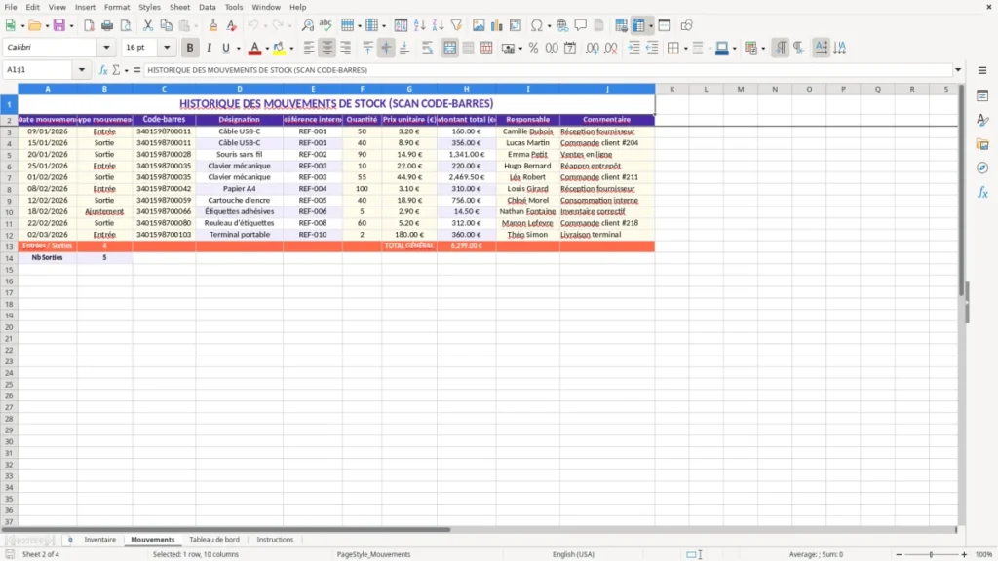Click the Insert Pivot Table icon
Screen dimensions: 998x561
coord(515,25)
